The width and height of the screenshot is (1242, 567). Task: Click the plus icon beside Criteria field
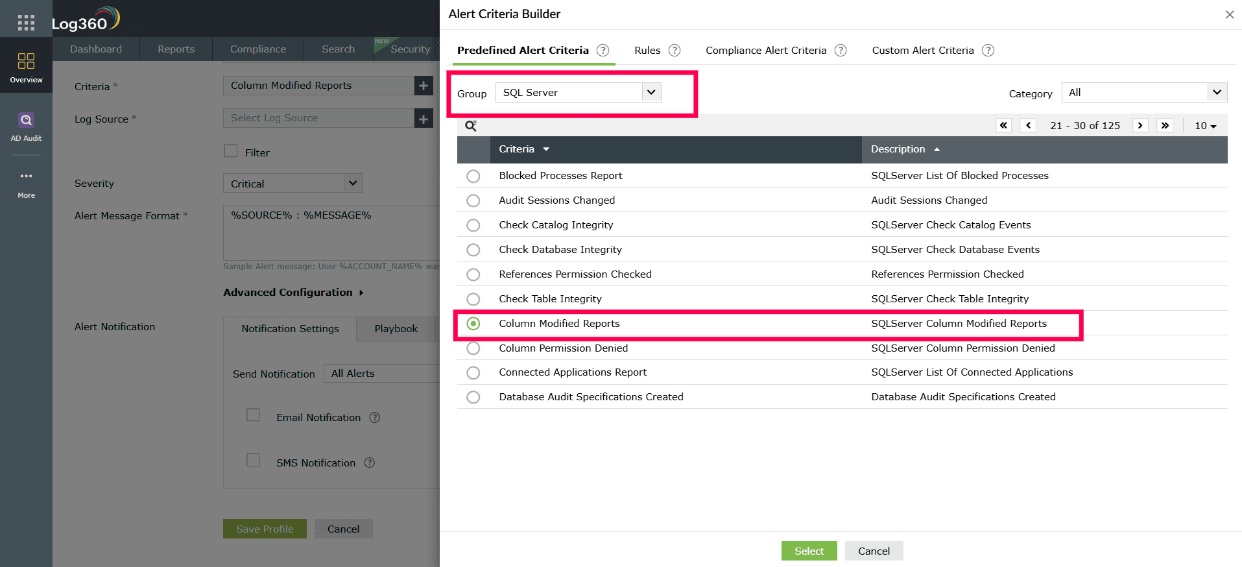424,86
